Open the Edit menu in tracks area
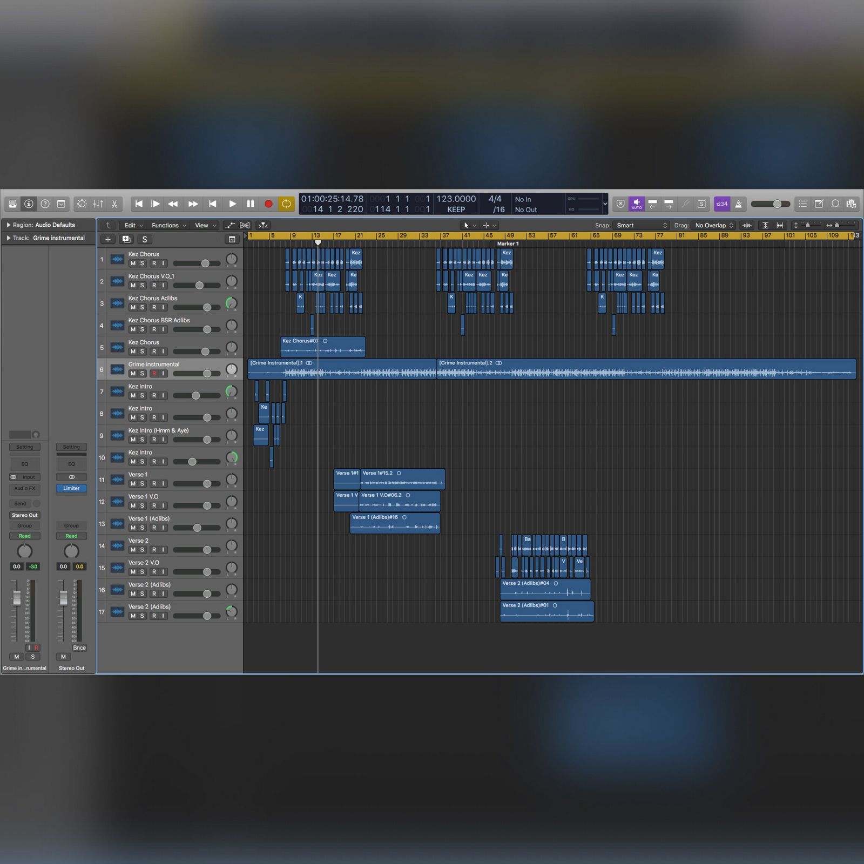The width and height of the screenshot is (864, 864). pos(133,226)
